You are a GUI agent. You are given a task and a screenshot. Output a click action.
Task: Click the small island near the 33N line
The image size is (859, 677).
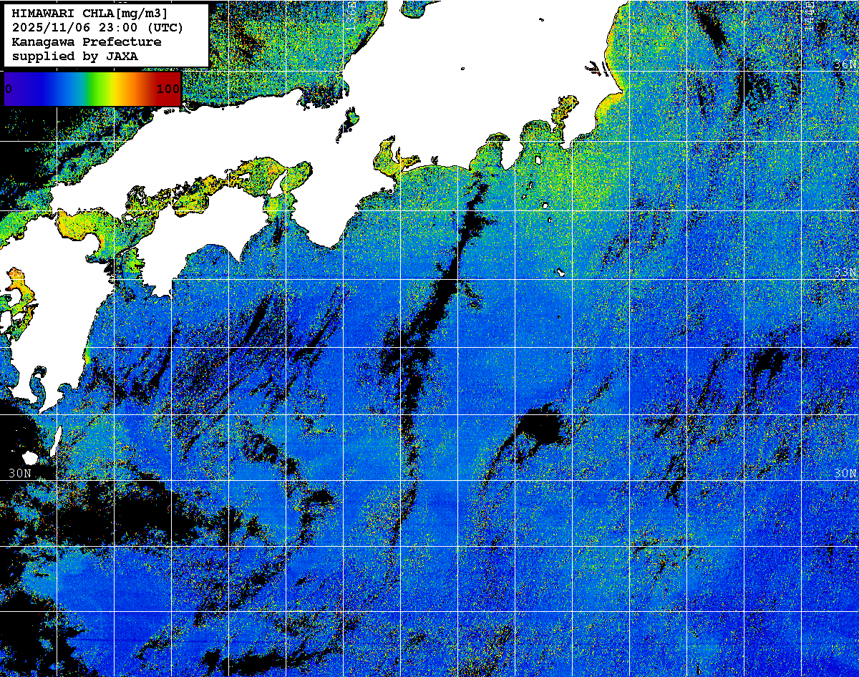561,272
